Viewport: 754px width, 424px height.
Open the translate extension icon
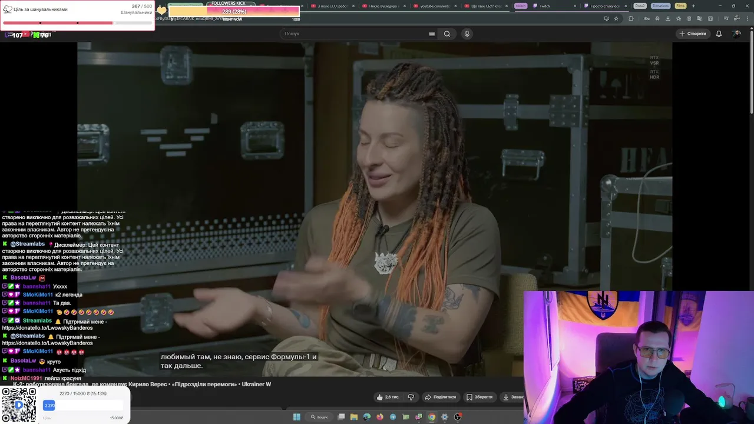(x=700, y=18)
